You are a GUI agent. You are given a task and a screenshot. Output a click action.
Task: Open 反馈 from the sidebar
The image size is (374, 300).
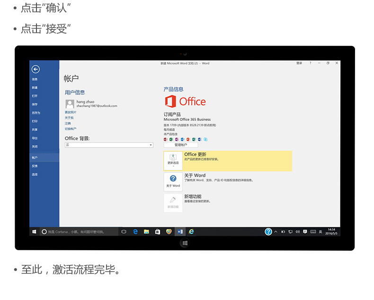coord(35,166)
